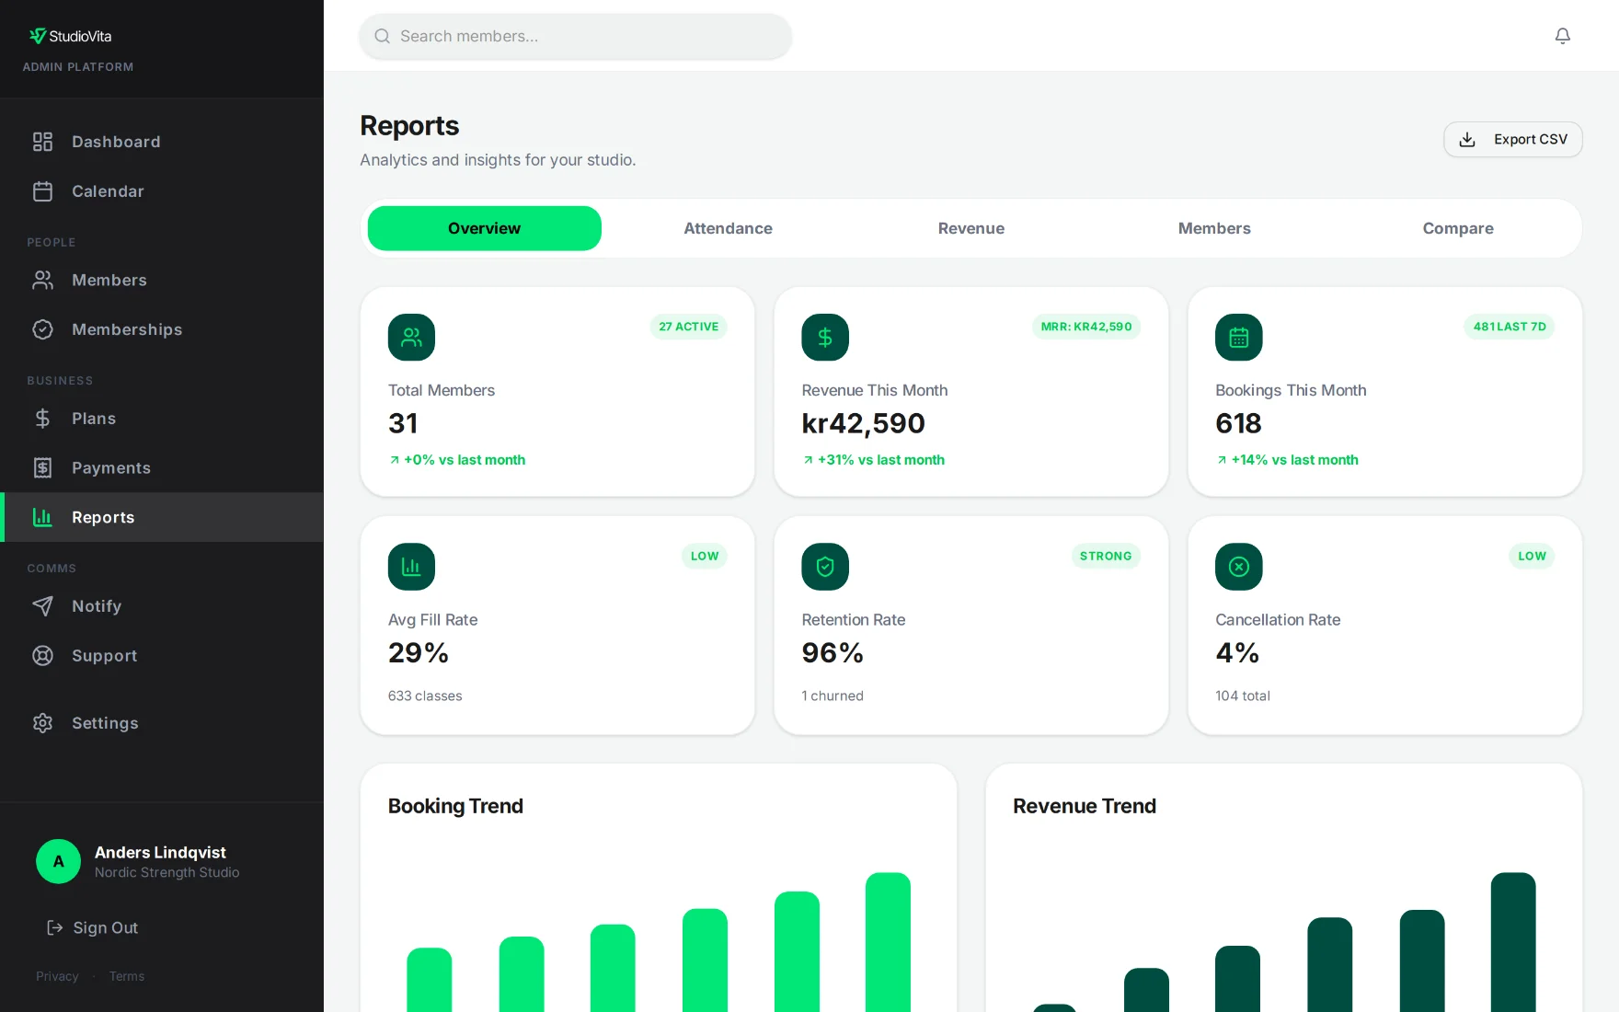
Task: Click the user avatar with letter A
Action: coord(58,861)
